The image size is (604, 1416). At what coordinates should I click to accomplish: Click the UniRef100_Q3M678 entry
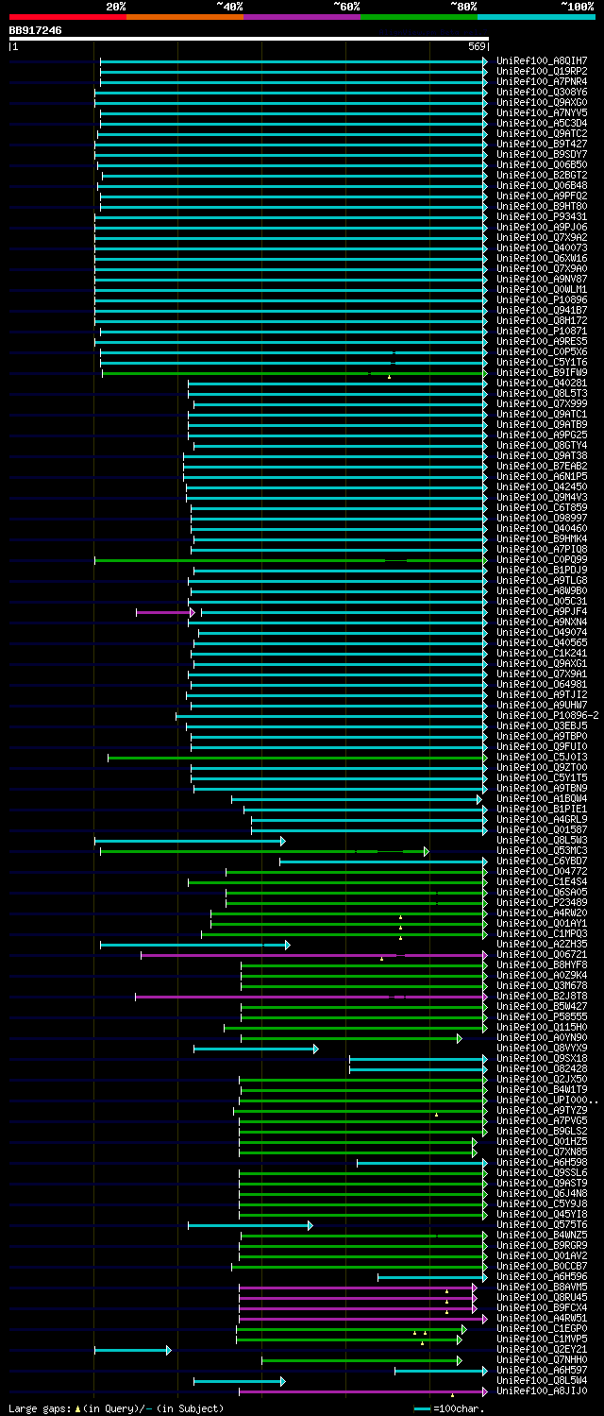[542, 985]
